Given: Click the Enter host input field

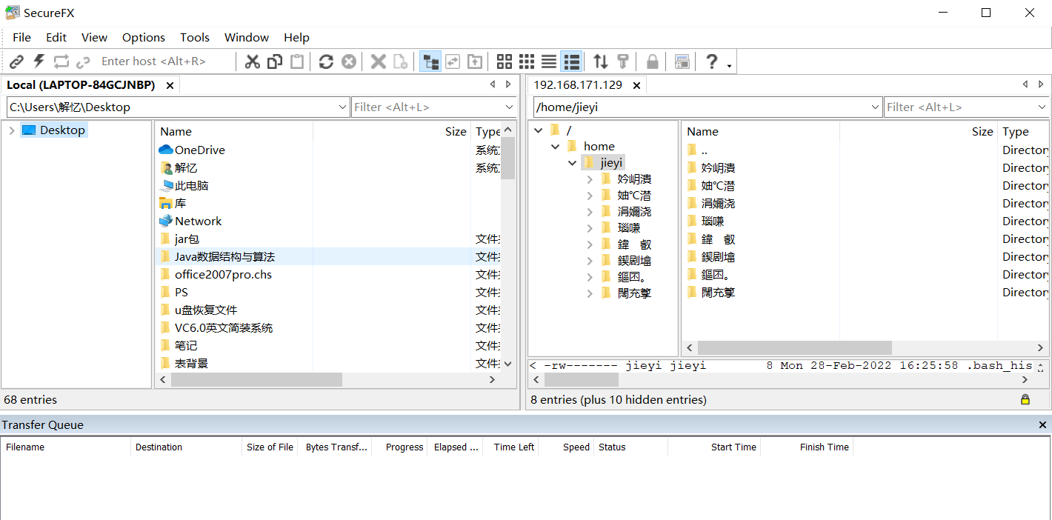Looking at the screenshot, I should [164, 61].
